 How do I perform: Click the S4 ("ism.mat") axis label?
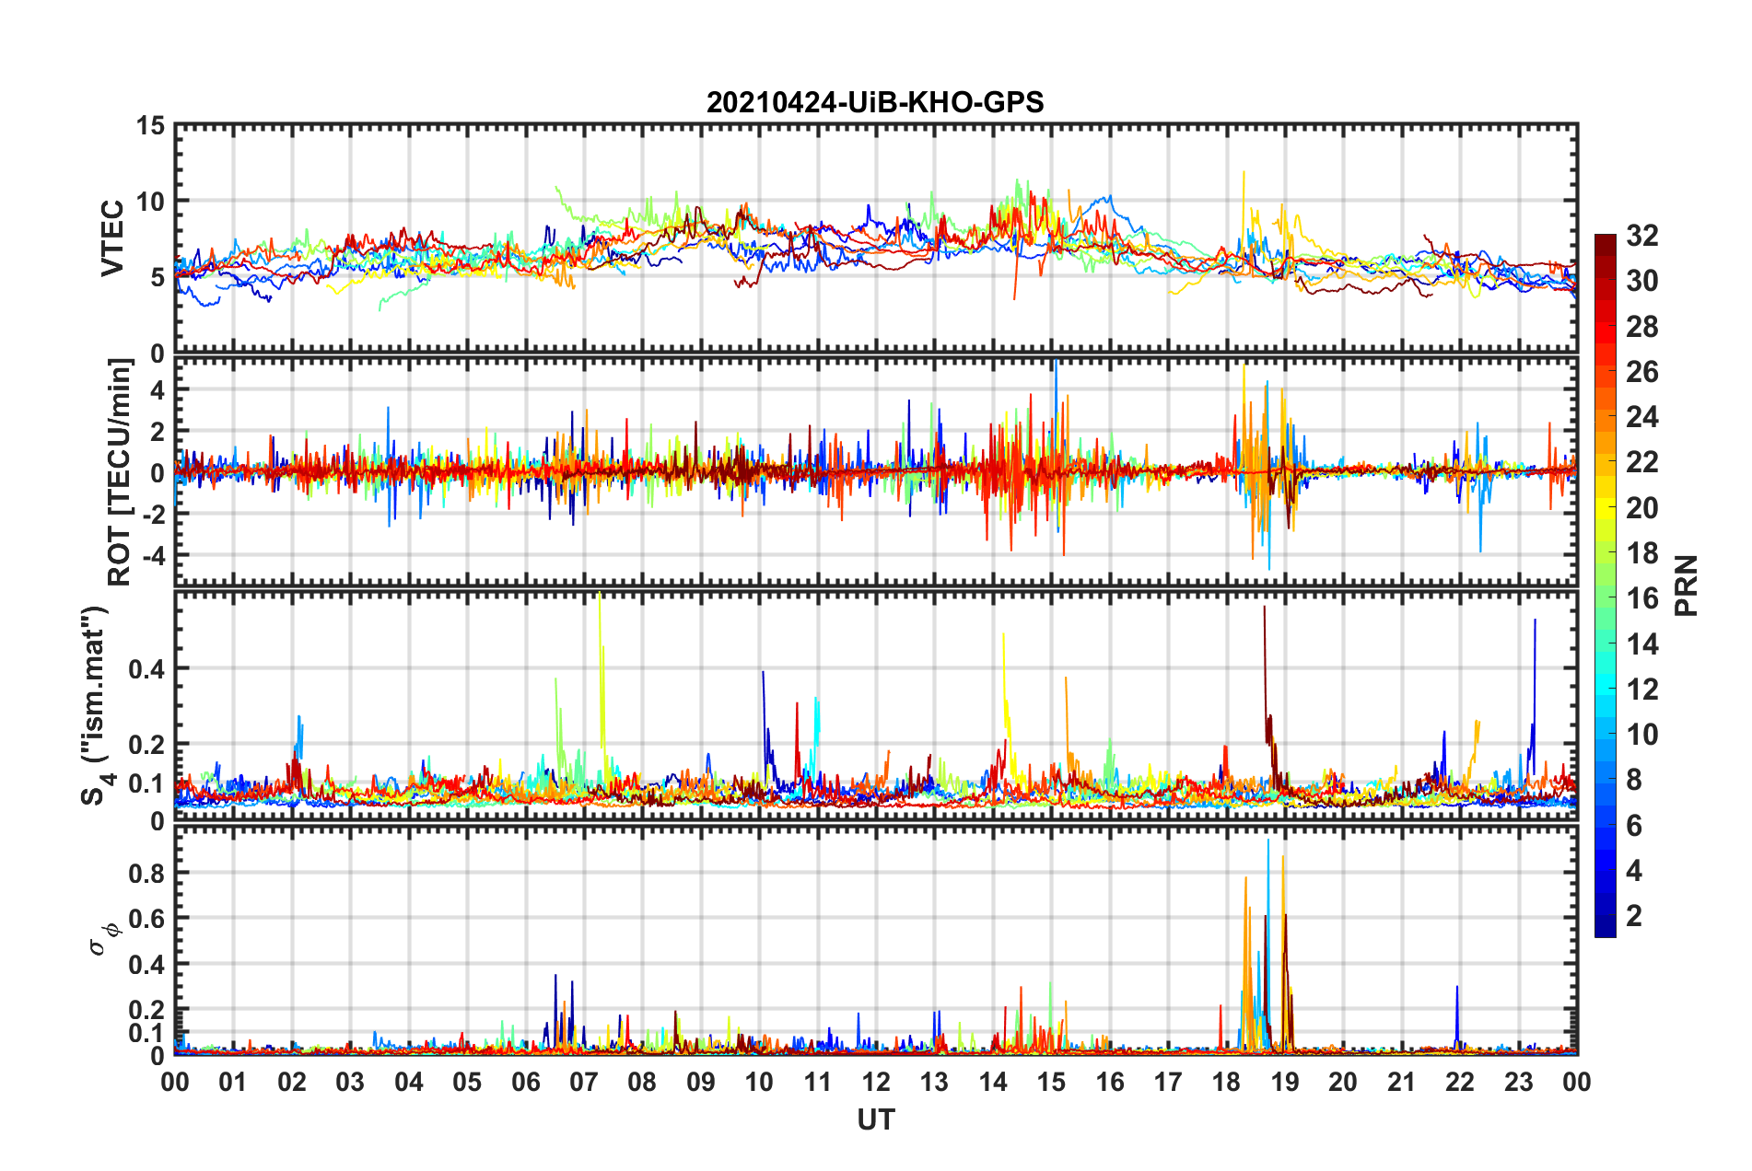click(x=96, y=705)
